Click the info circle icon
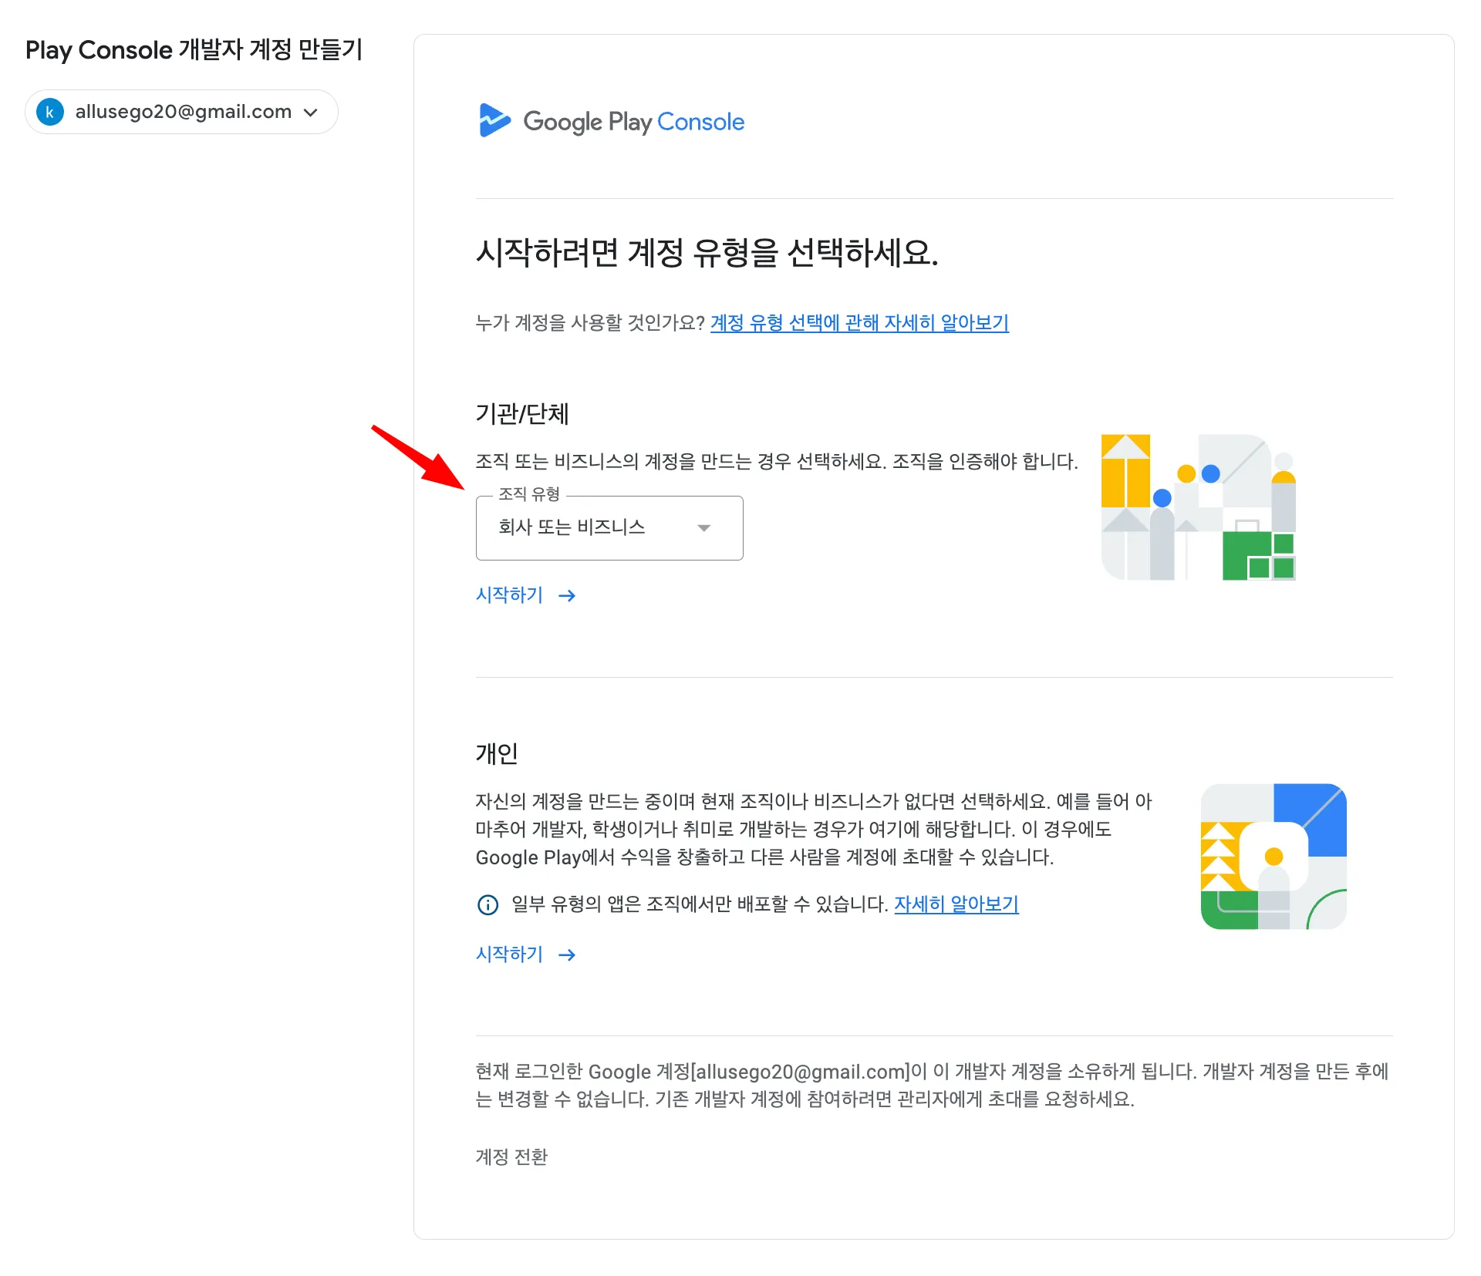 [x=487, y=905]
